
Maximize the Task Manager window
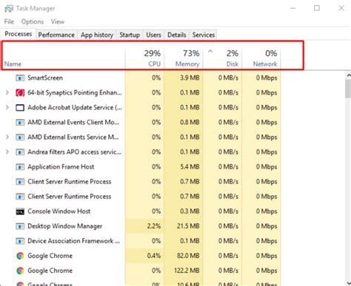(317, 8)
